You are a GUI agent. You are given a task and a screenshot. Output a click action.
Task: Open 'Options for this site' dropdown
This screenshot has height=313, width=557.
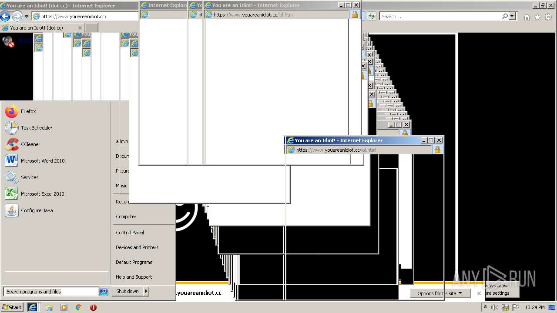[x=440, y=293]
